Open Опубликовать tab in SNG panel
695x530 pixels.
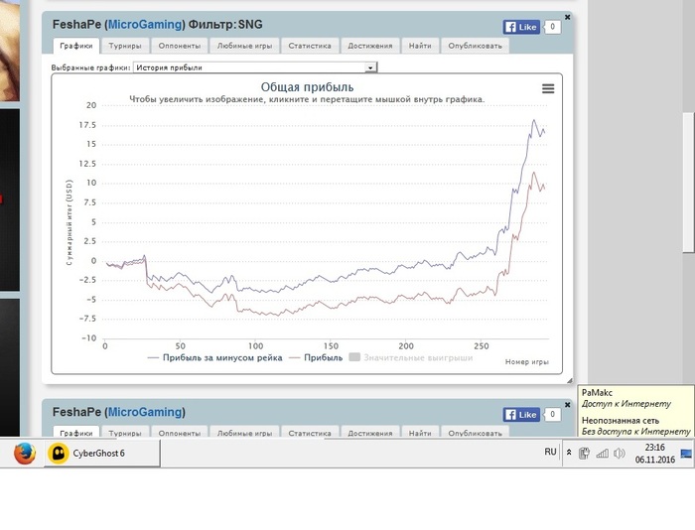475,46
